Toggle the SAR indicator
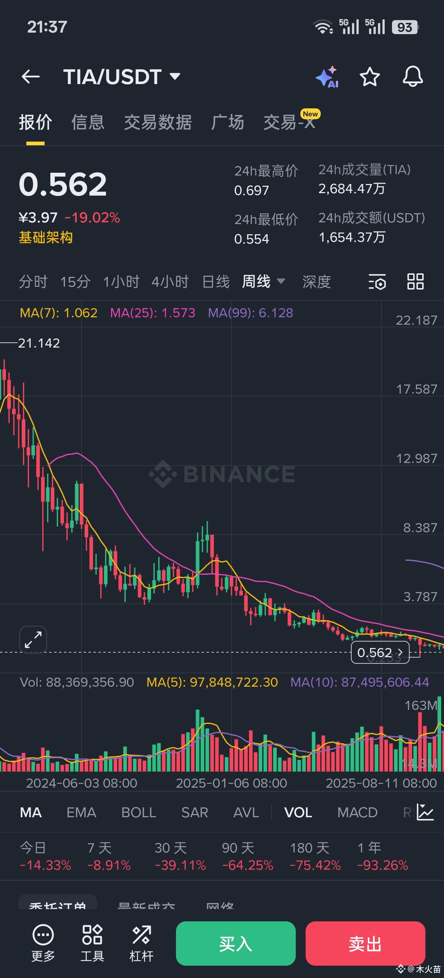 195,812
